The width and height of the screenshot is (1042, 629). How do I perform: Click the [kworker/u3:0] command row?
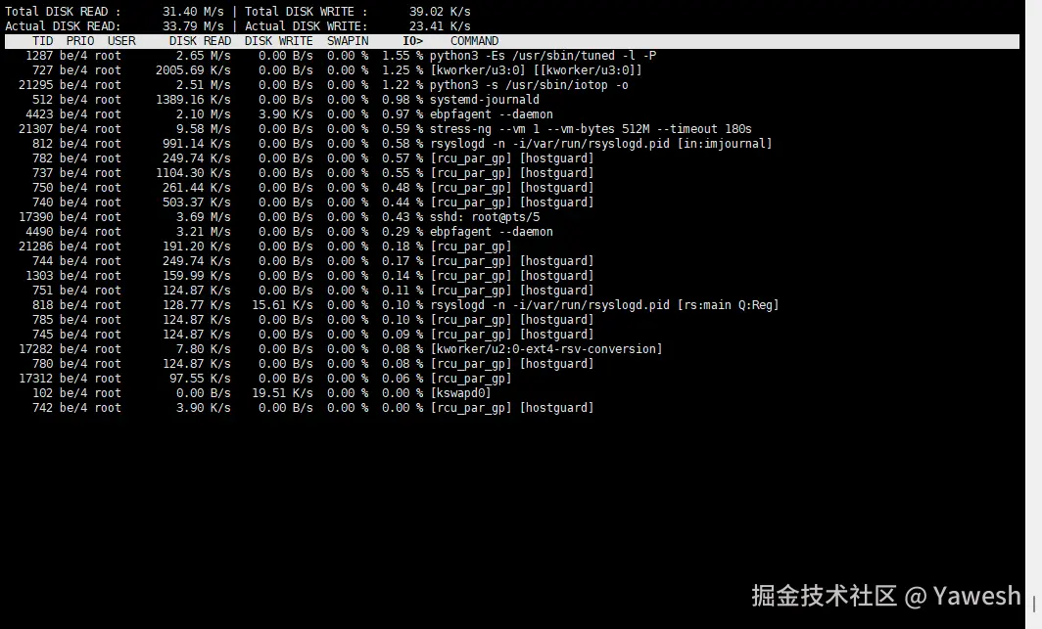coord(536,70)
